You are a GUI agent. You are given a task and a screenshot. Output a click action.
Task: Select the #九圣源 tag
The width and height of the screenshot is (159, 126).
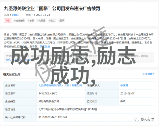click(41, 21)
